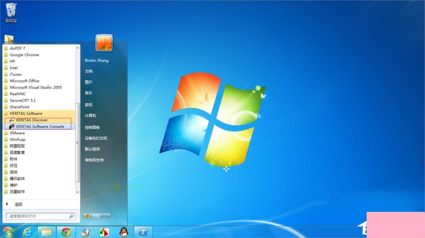The image size is (425, 238).
Task: Click the 关机 shutdown button
Action: [x=93, y=216]
